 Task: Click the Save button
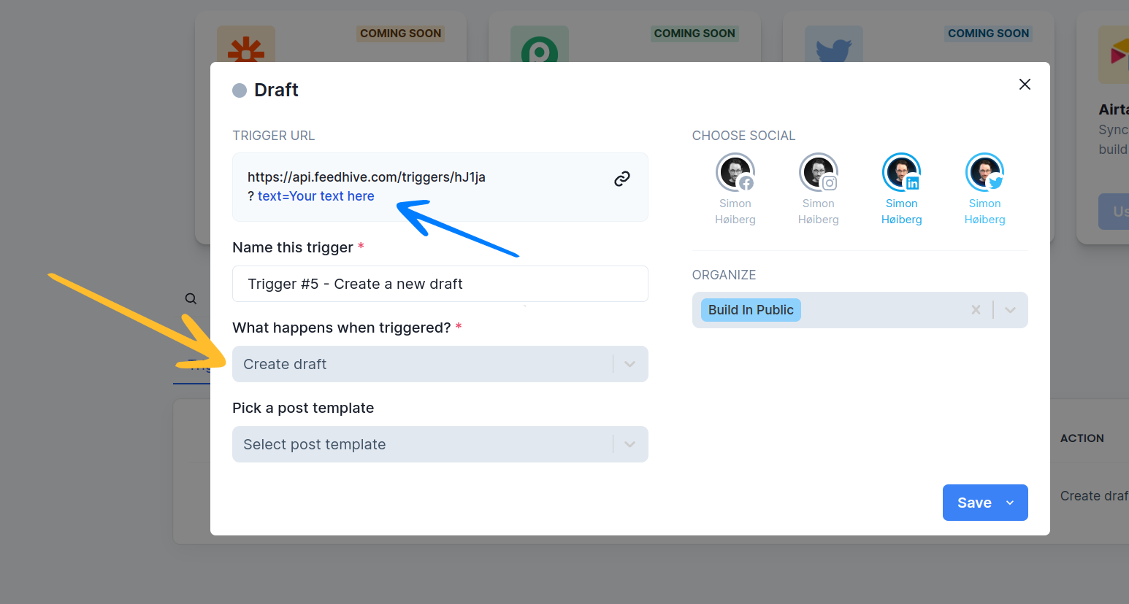coord(973,503)
